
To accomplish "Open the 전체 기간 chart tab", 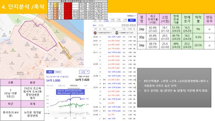I will [61, 86].
